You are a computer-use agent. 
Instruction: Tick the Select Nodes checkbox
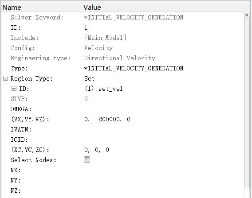87,159
